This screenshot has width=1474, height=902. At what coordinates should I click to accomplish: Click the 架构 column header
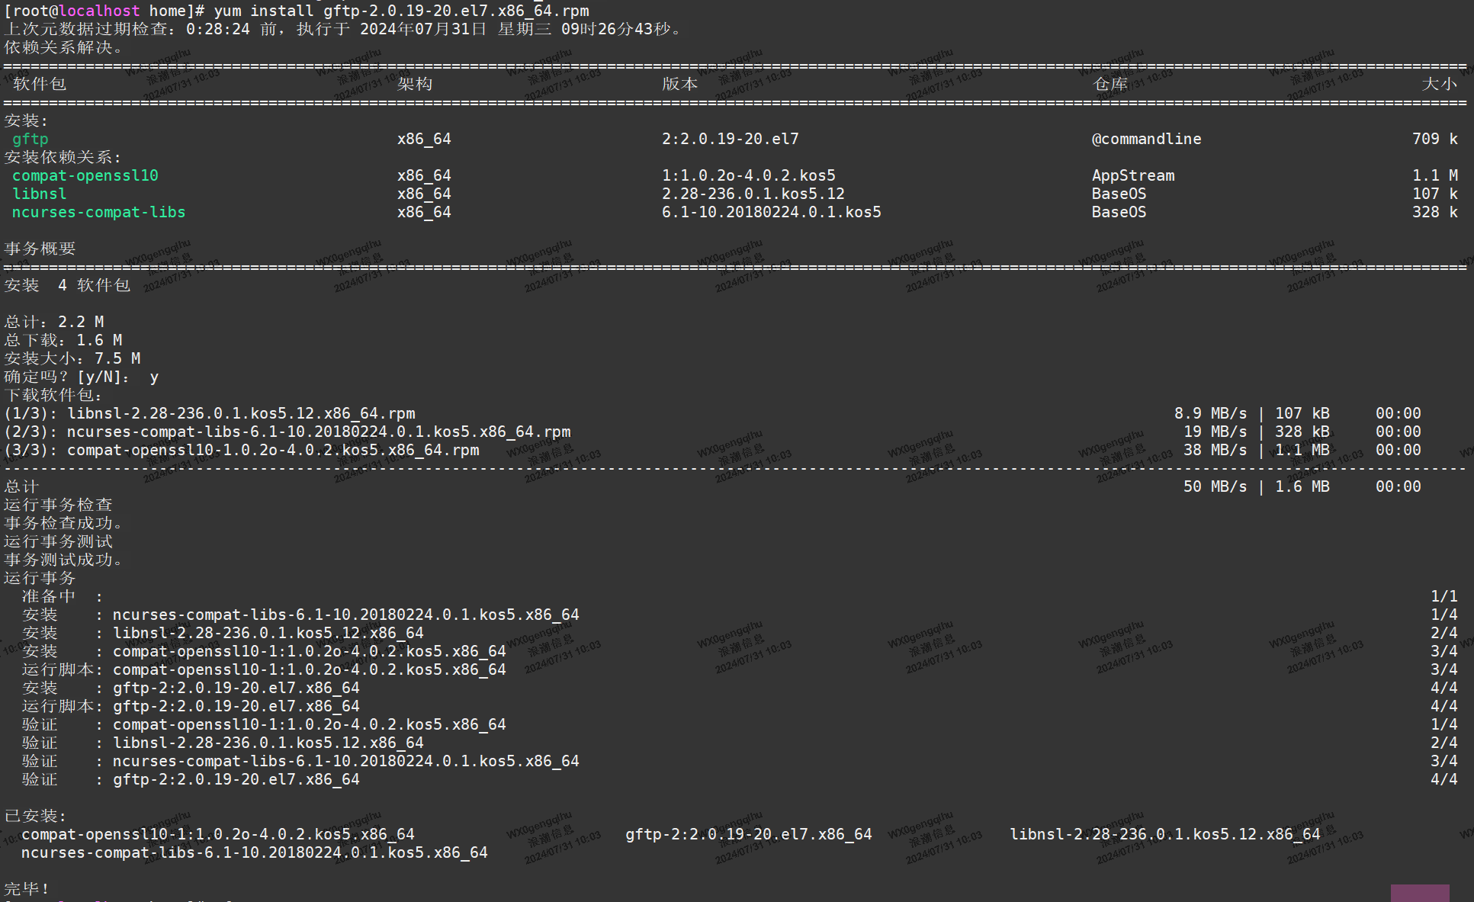point(416,84)
